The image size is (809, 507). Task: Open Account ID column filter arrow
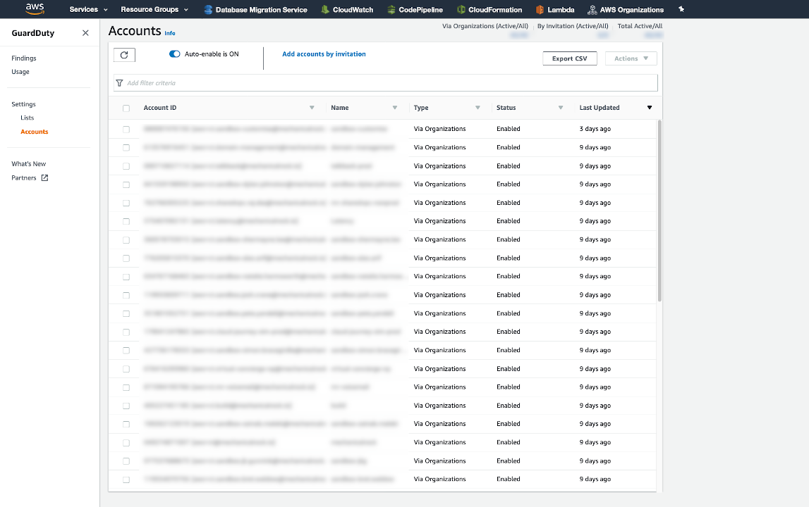(x=312, y=108)
